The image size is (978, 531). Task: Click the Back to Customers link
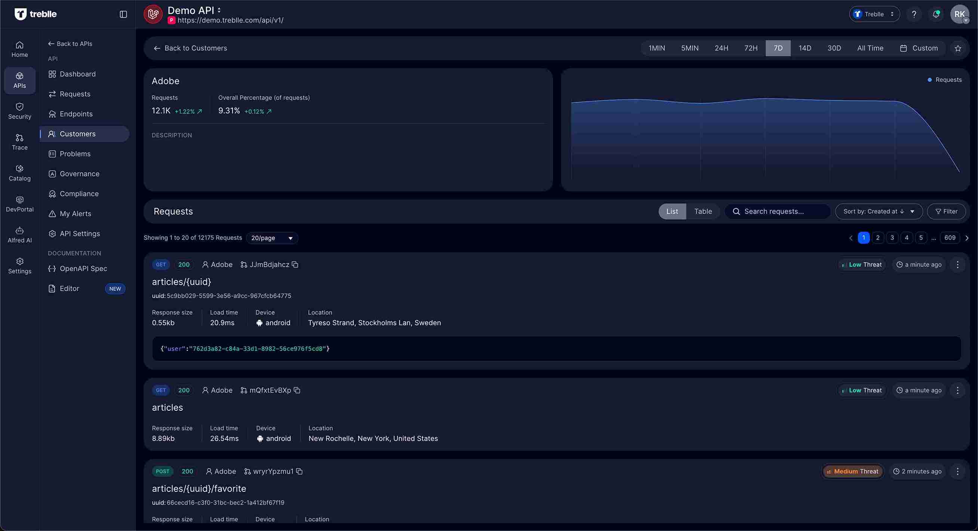click(x=191, y=48)
